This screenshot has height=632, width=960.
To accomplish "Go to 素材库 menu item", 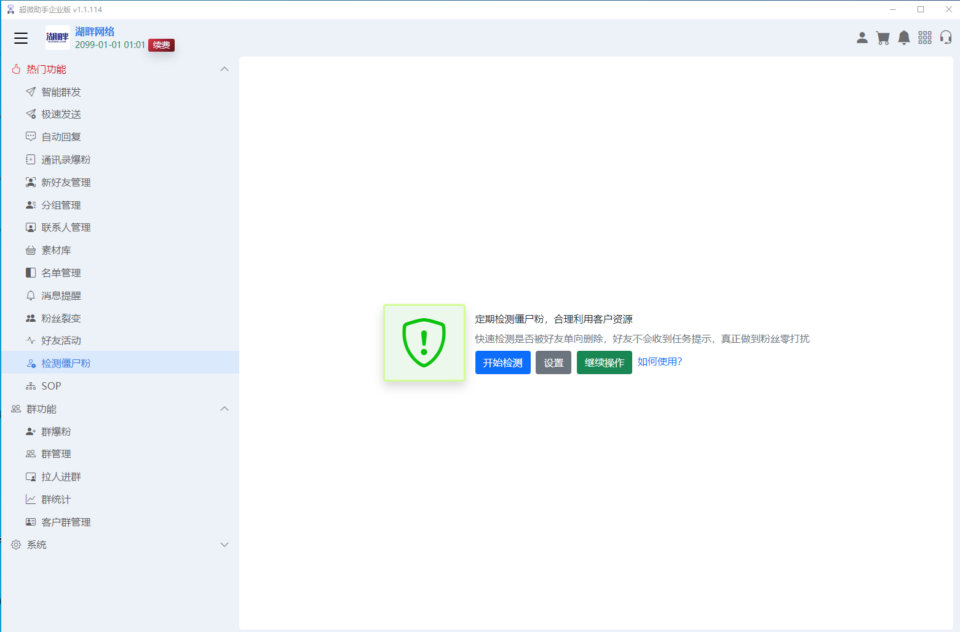I will [x=56, y=250].
